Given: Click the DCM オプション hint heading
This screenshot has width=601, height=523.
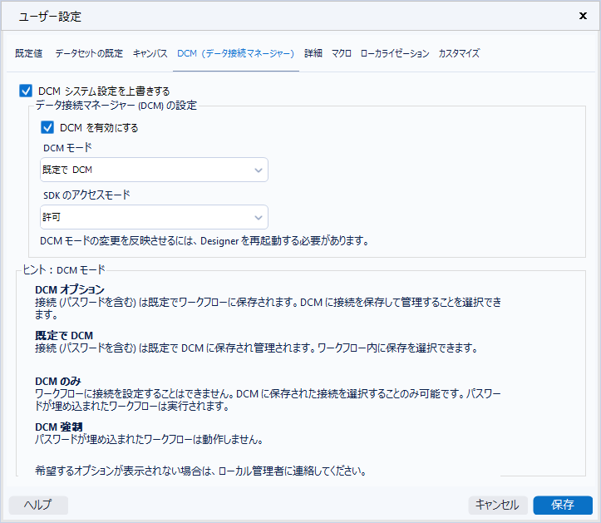Looking at the screenshot, I should [70, 289].
